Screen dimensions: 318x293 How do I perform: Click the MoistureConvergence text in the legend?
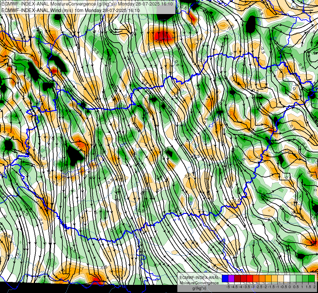[199, 283]
